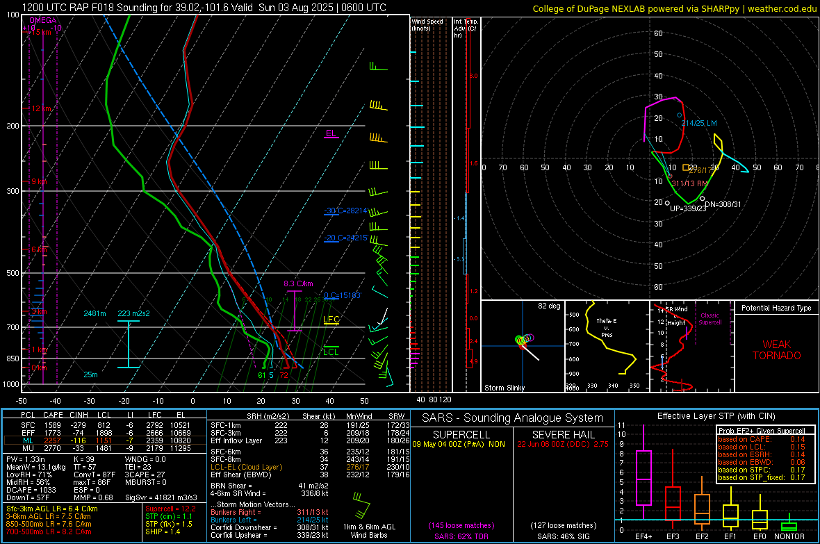820x544 pixels.
Task: Click the orange square marker on hodograph
Action: tap(686, 167)
